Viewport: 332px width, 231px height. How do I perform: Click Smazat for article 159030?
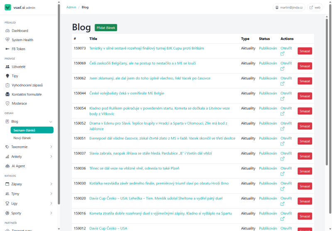coord(305,186)
